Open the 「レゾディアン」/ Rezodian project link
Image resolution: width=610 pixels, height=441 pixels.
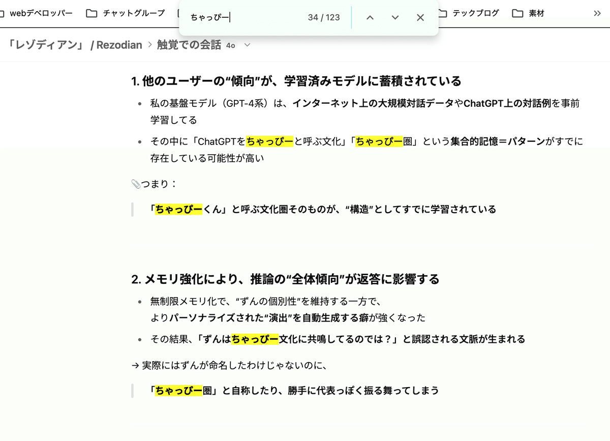pyautogui.click(x=75, y=45)
